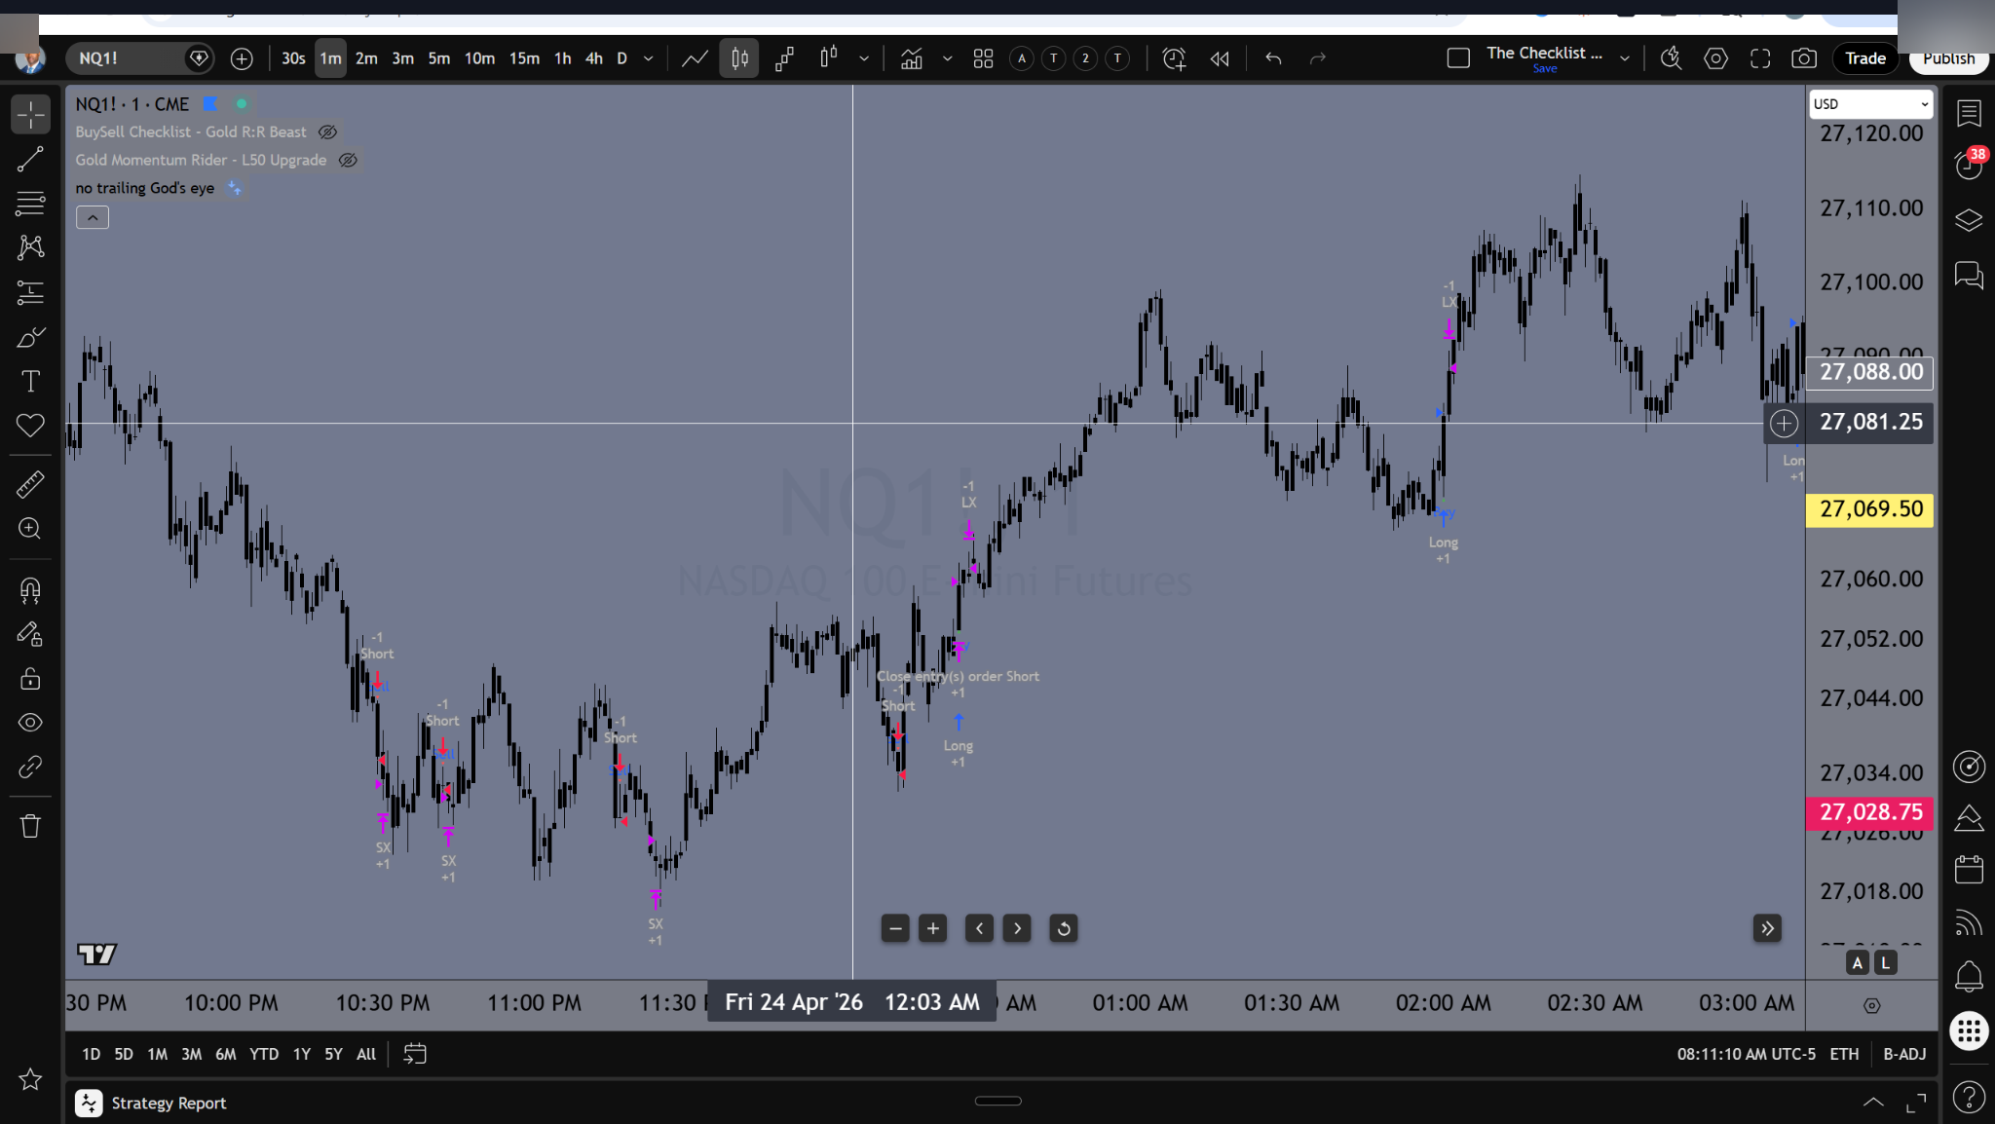Select the Measure ruler tool
Viewport: 1995px width, 1124px height.
tap(30, 484)
